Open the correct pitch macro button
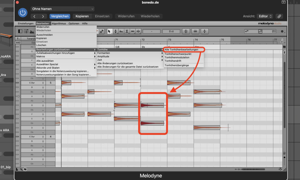Image resolution: width=300 pixels, height=180 pixels. (186, 31)
